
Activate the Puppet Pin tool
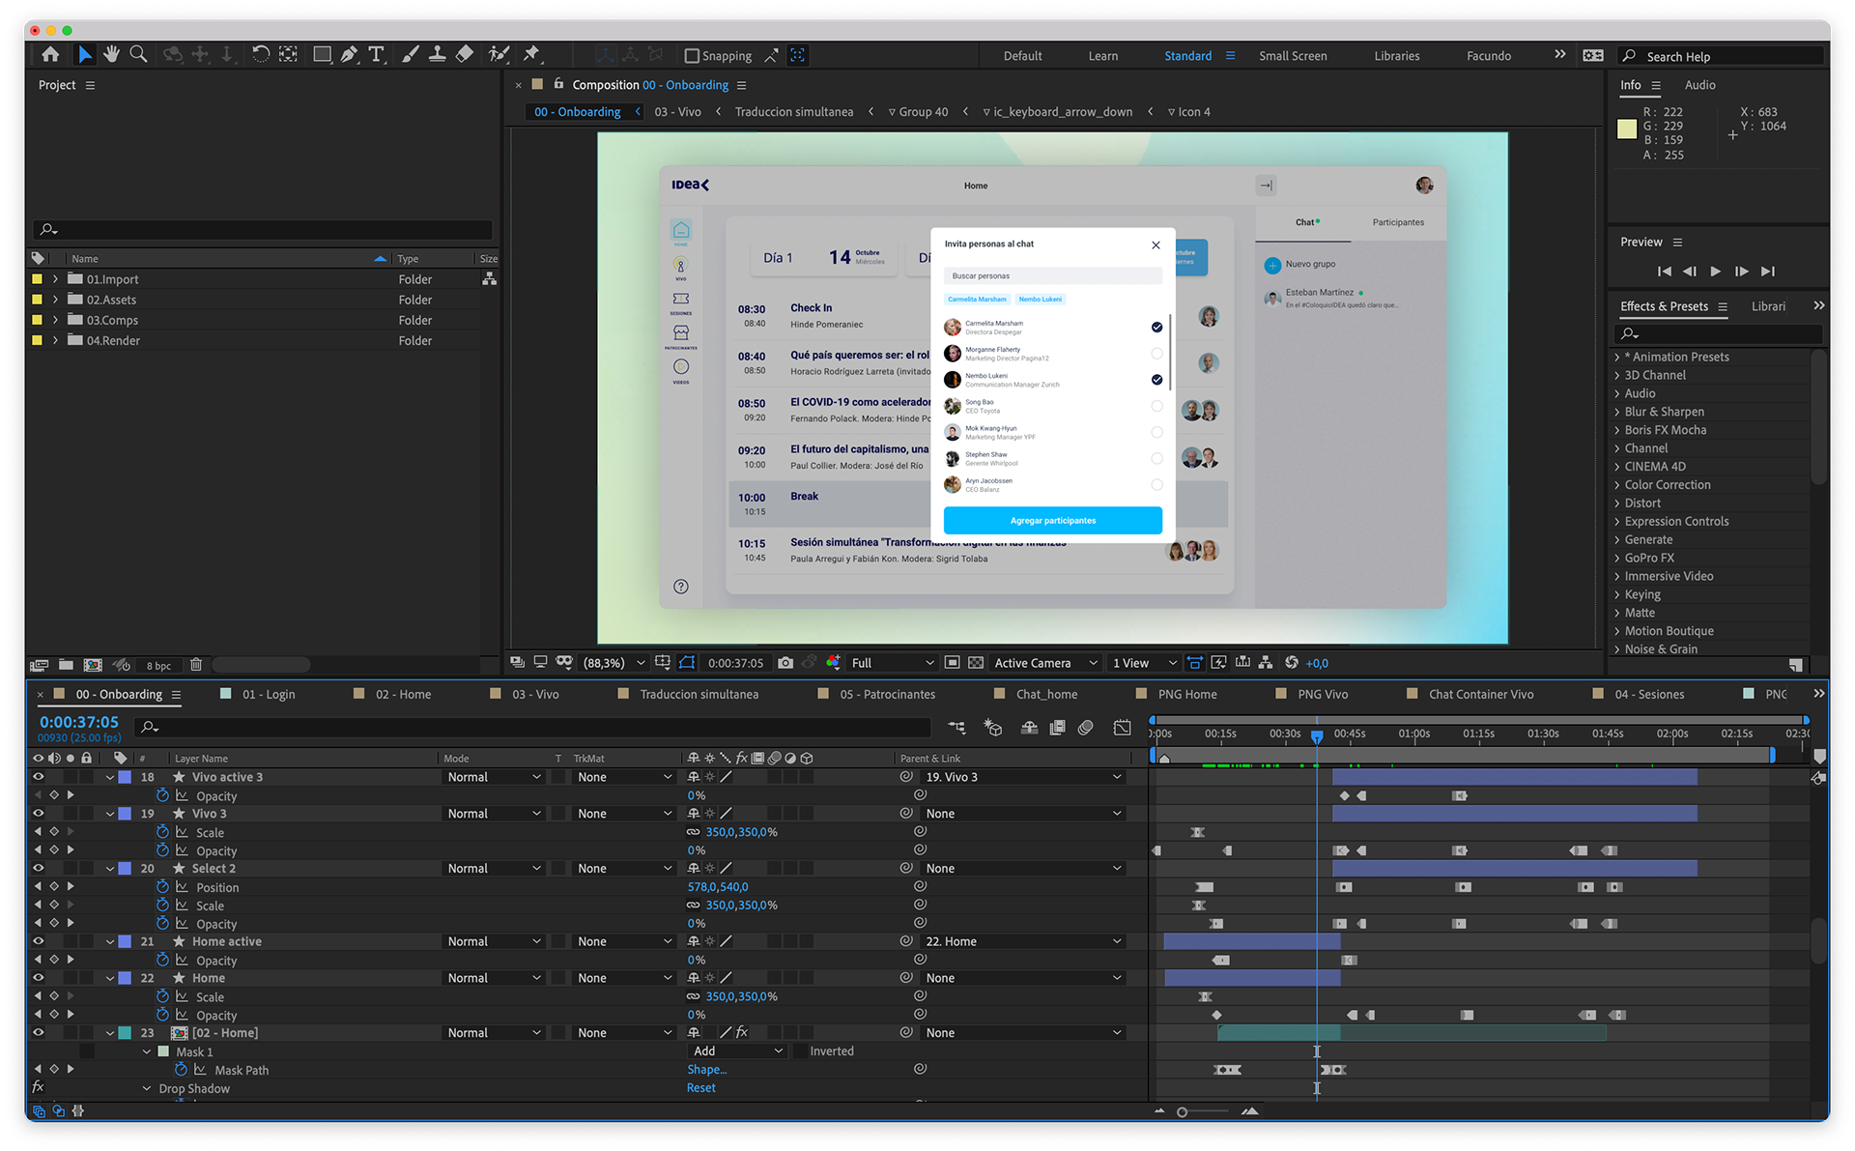click(531, 55)
